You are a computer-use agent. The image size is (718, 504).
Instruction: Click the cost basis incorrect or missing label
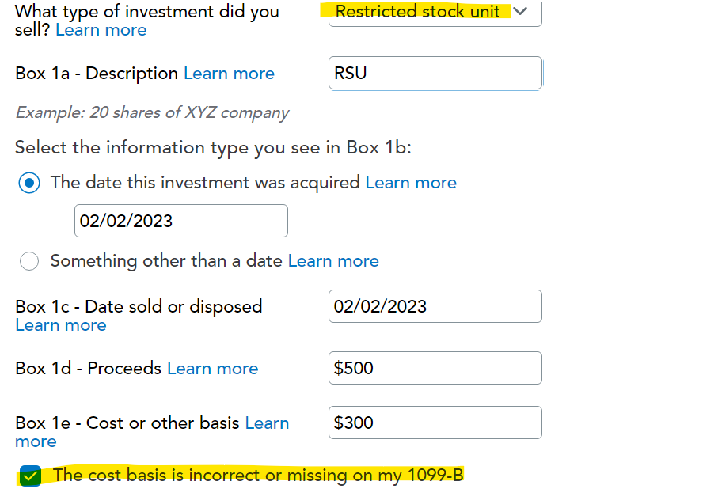(x=257, y=476)
